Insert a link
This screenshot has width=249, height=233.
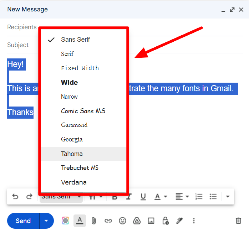(108, 221)
